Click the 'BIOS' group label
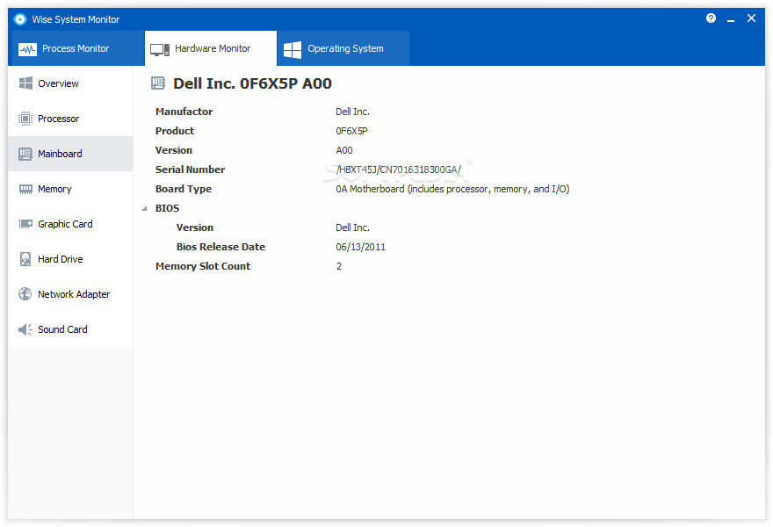Viewport: 773px width, 527px height. tap(167, 208)
